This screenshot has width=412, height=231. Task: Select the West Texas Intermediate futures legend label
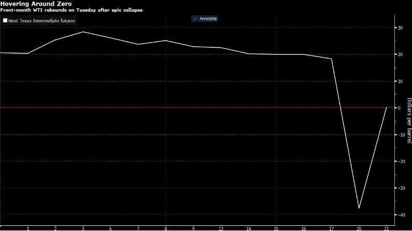[x=41, y=21]
